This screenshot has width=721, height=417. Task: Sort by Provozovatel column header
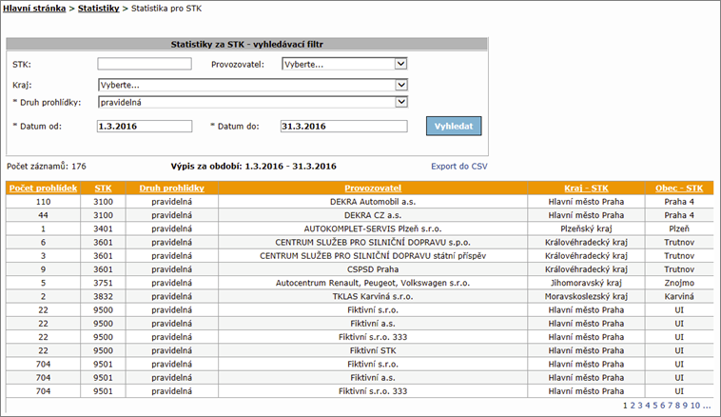pyautogui.click(x=373, y=188)
